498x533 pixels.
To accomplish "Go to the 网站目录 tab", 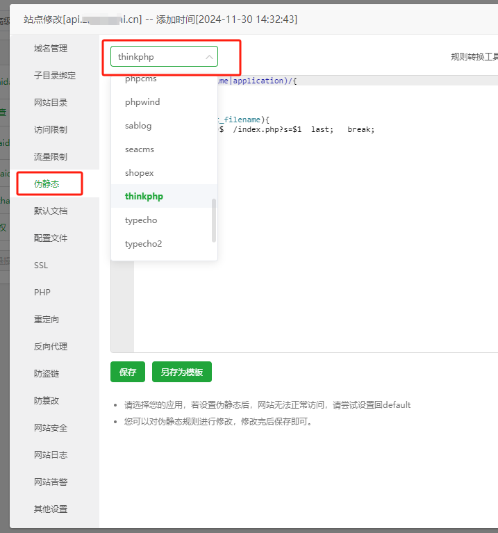I will (x=51, y=103).
